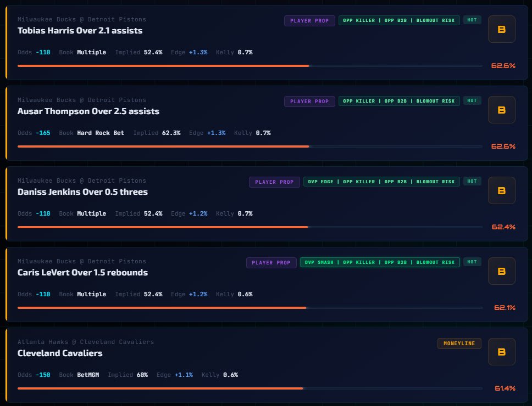
Task: Select 'Daniss Jenkins Over 0.5 threes' title
Action: click(83, 192)
